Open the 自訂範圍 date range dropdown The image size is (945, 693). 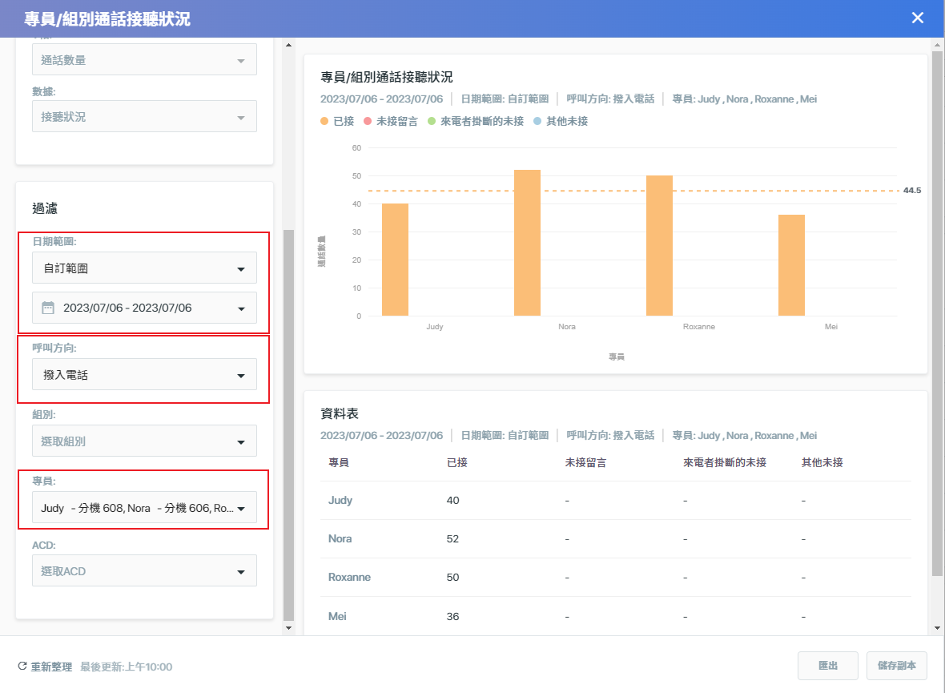click(145, 268)
